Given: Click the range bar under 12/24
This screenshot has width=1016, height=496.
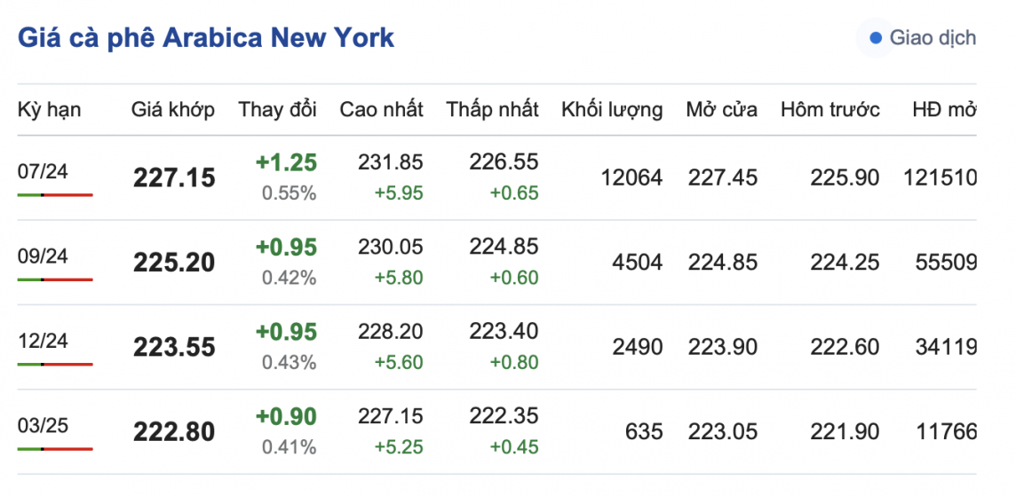Looking at the screenshot, I should coord(55,364).
